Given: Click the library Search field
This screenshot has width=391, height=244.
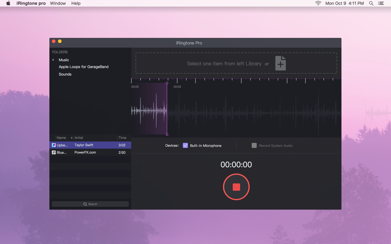Looking at the screenshot, I should pos(90,204).
